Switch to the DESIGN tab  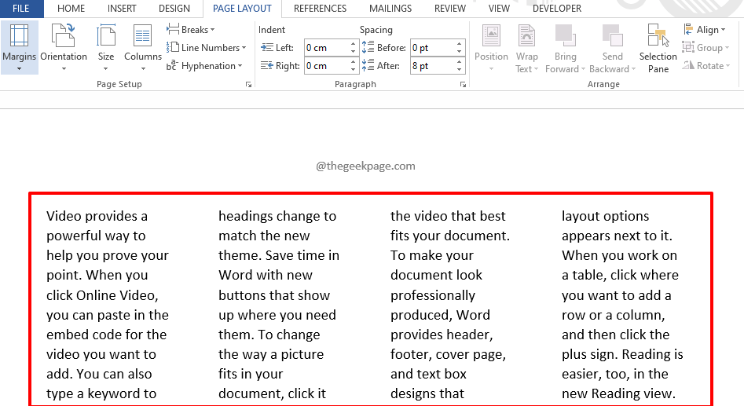click(174, 9)
